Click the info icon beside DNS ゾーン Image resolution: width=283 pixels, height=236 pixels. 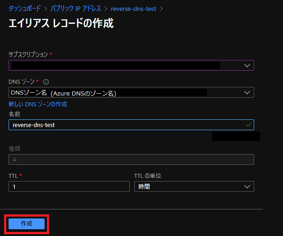coord(46,82)
